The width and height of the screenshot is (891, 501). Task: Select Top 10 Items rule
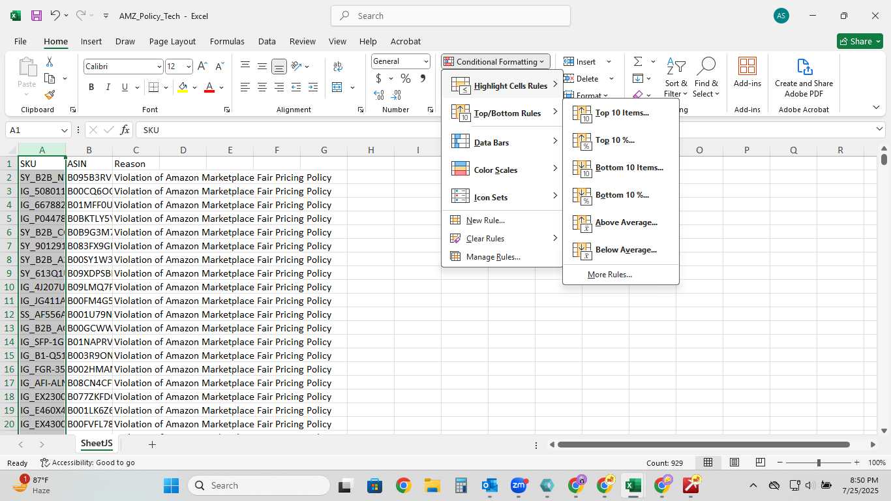click(x=621, y=113)
